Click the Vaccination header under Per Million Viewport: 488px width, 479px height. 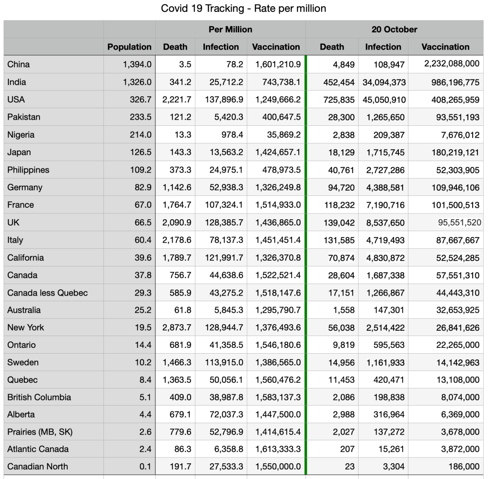(276, 47)
